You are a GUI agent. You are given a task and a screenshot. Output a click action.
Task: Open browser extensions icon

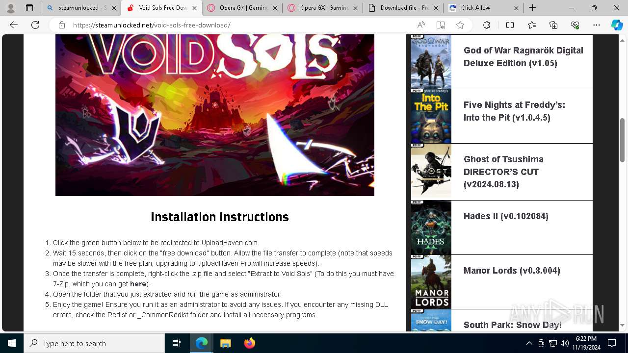coord(486,25)
